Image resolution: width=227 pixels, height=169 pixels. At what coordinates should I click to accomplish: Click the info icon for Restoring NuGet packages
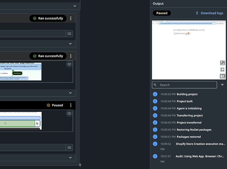pos(155,130)
